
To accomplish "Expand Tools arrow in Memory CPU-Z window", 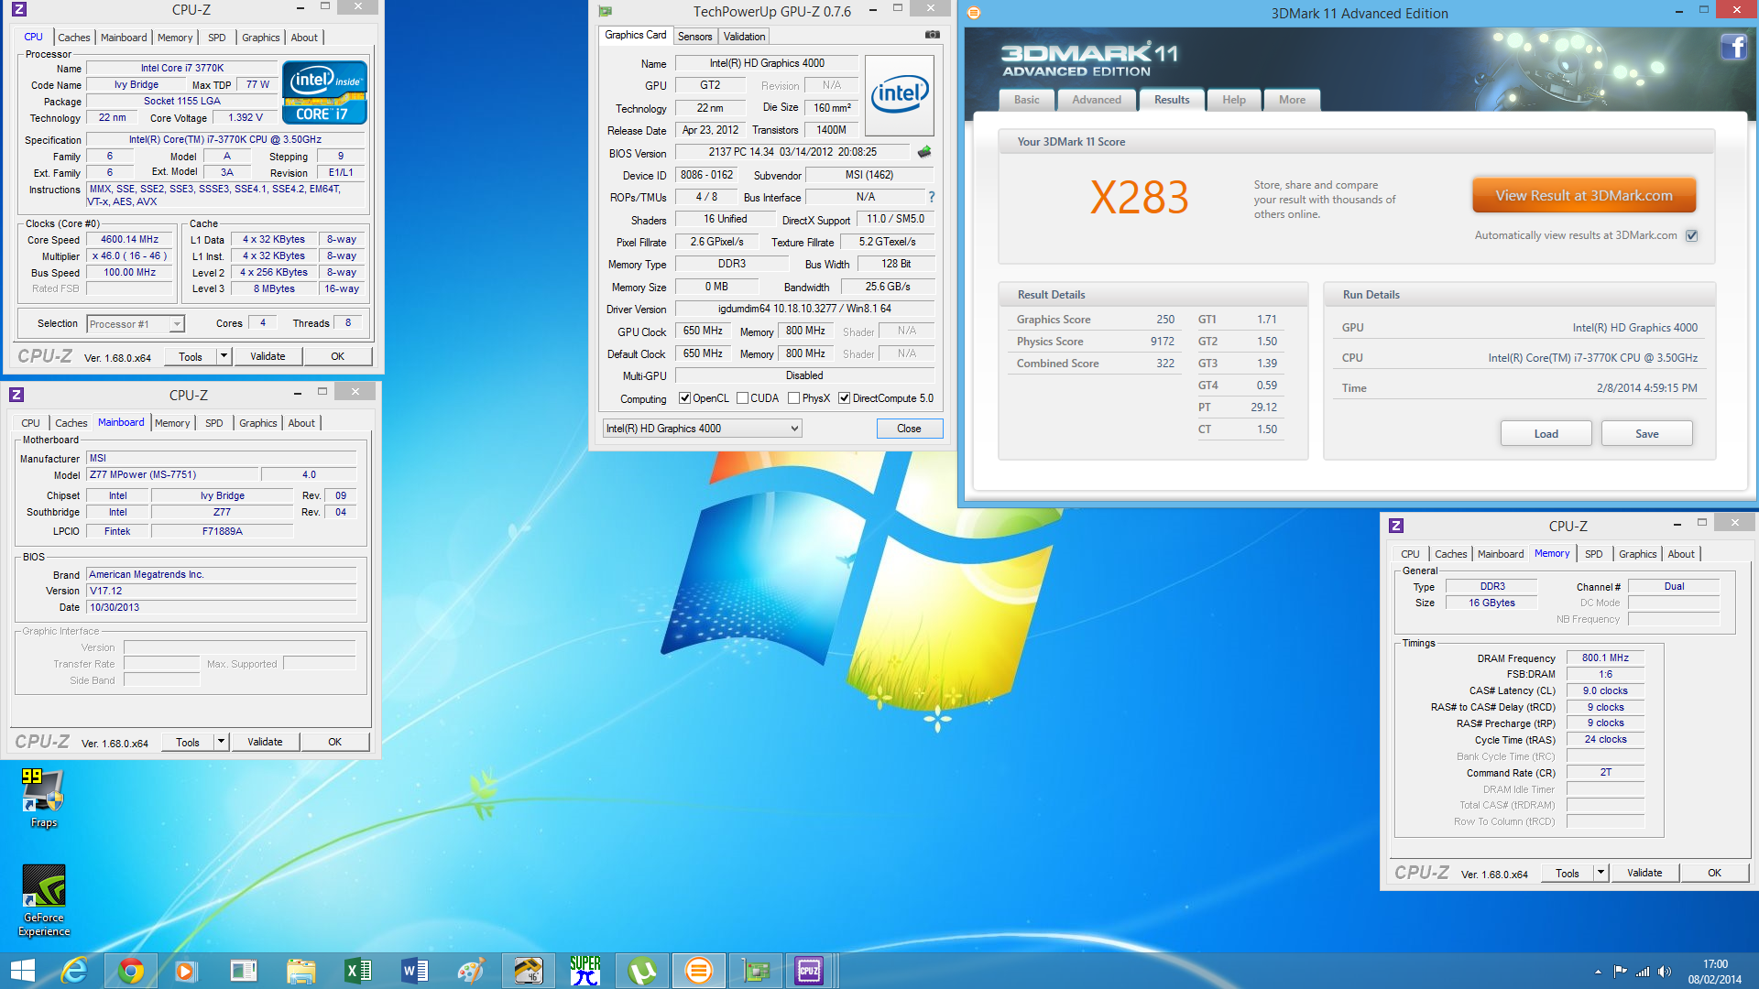I will (x=1601, y=873).
